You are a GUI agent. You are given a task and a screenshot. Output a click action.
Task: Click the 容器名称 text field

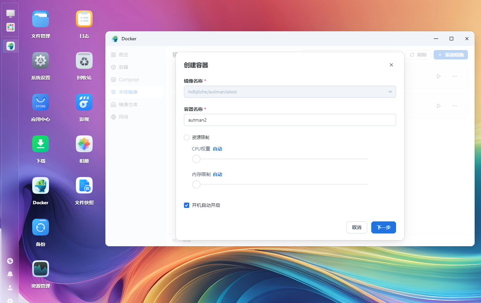coord(290,120)
